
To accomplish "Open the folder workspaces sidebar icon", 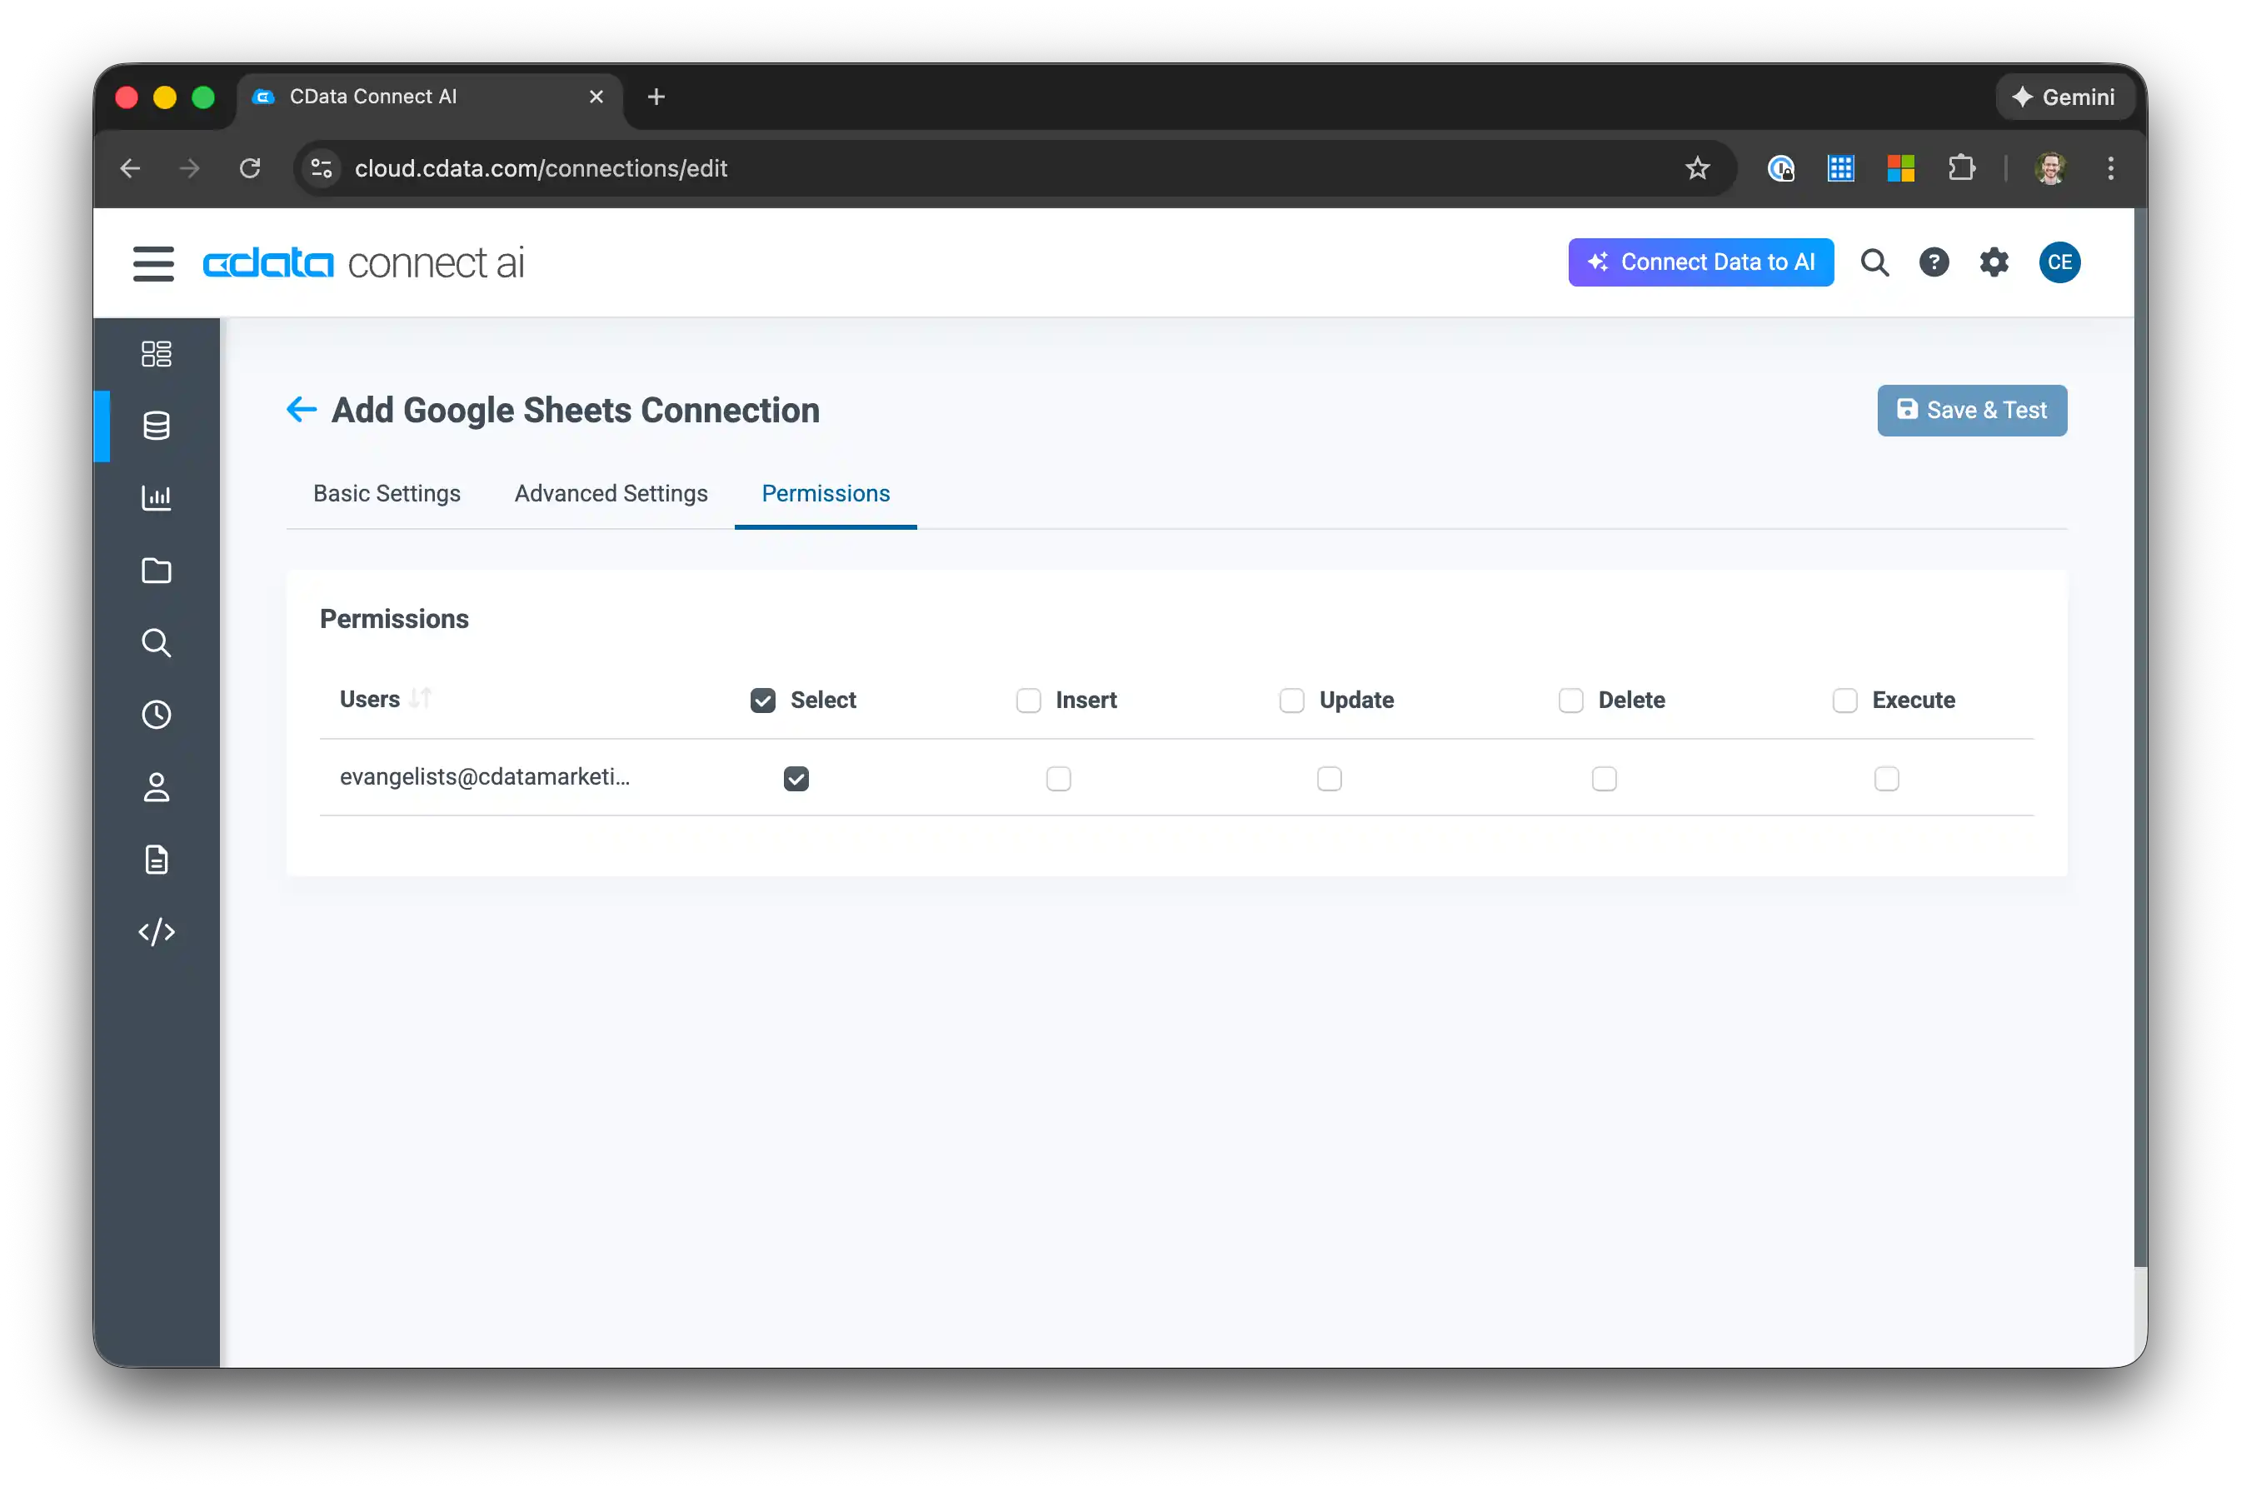I will pyautogui.click(x=156, y=571).
